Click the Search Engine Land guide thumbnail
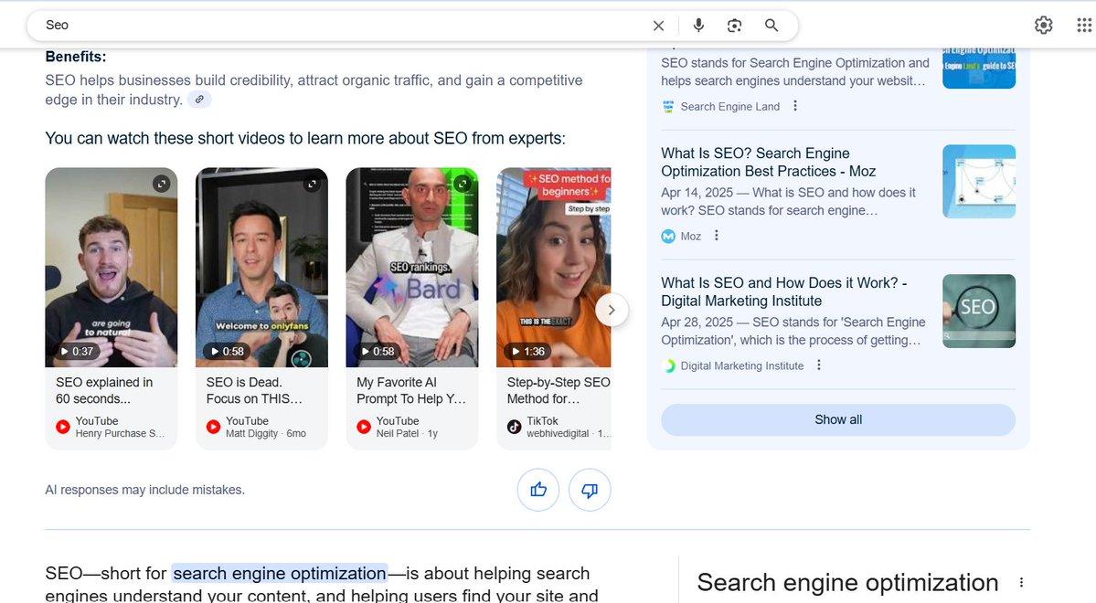Viewport: 1096px width, 603px height. pos(979,68)
